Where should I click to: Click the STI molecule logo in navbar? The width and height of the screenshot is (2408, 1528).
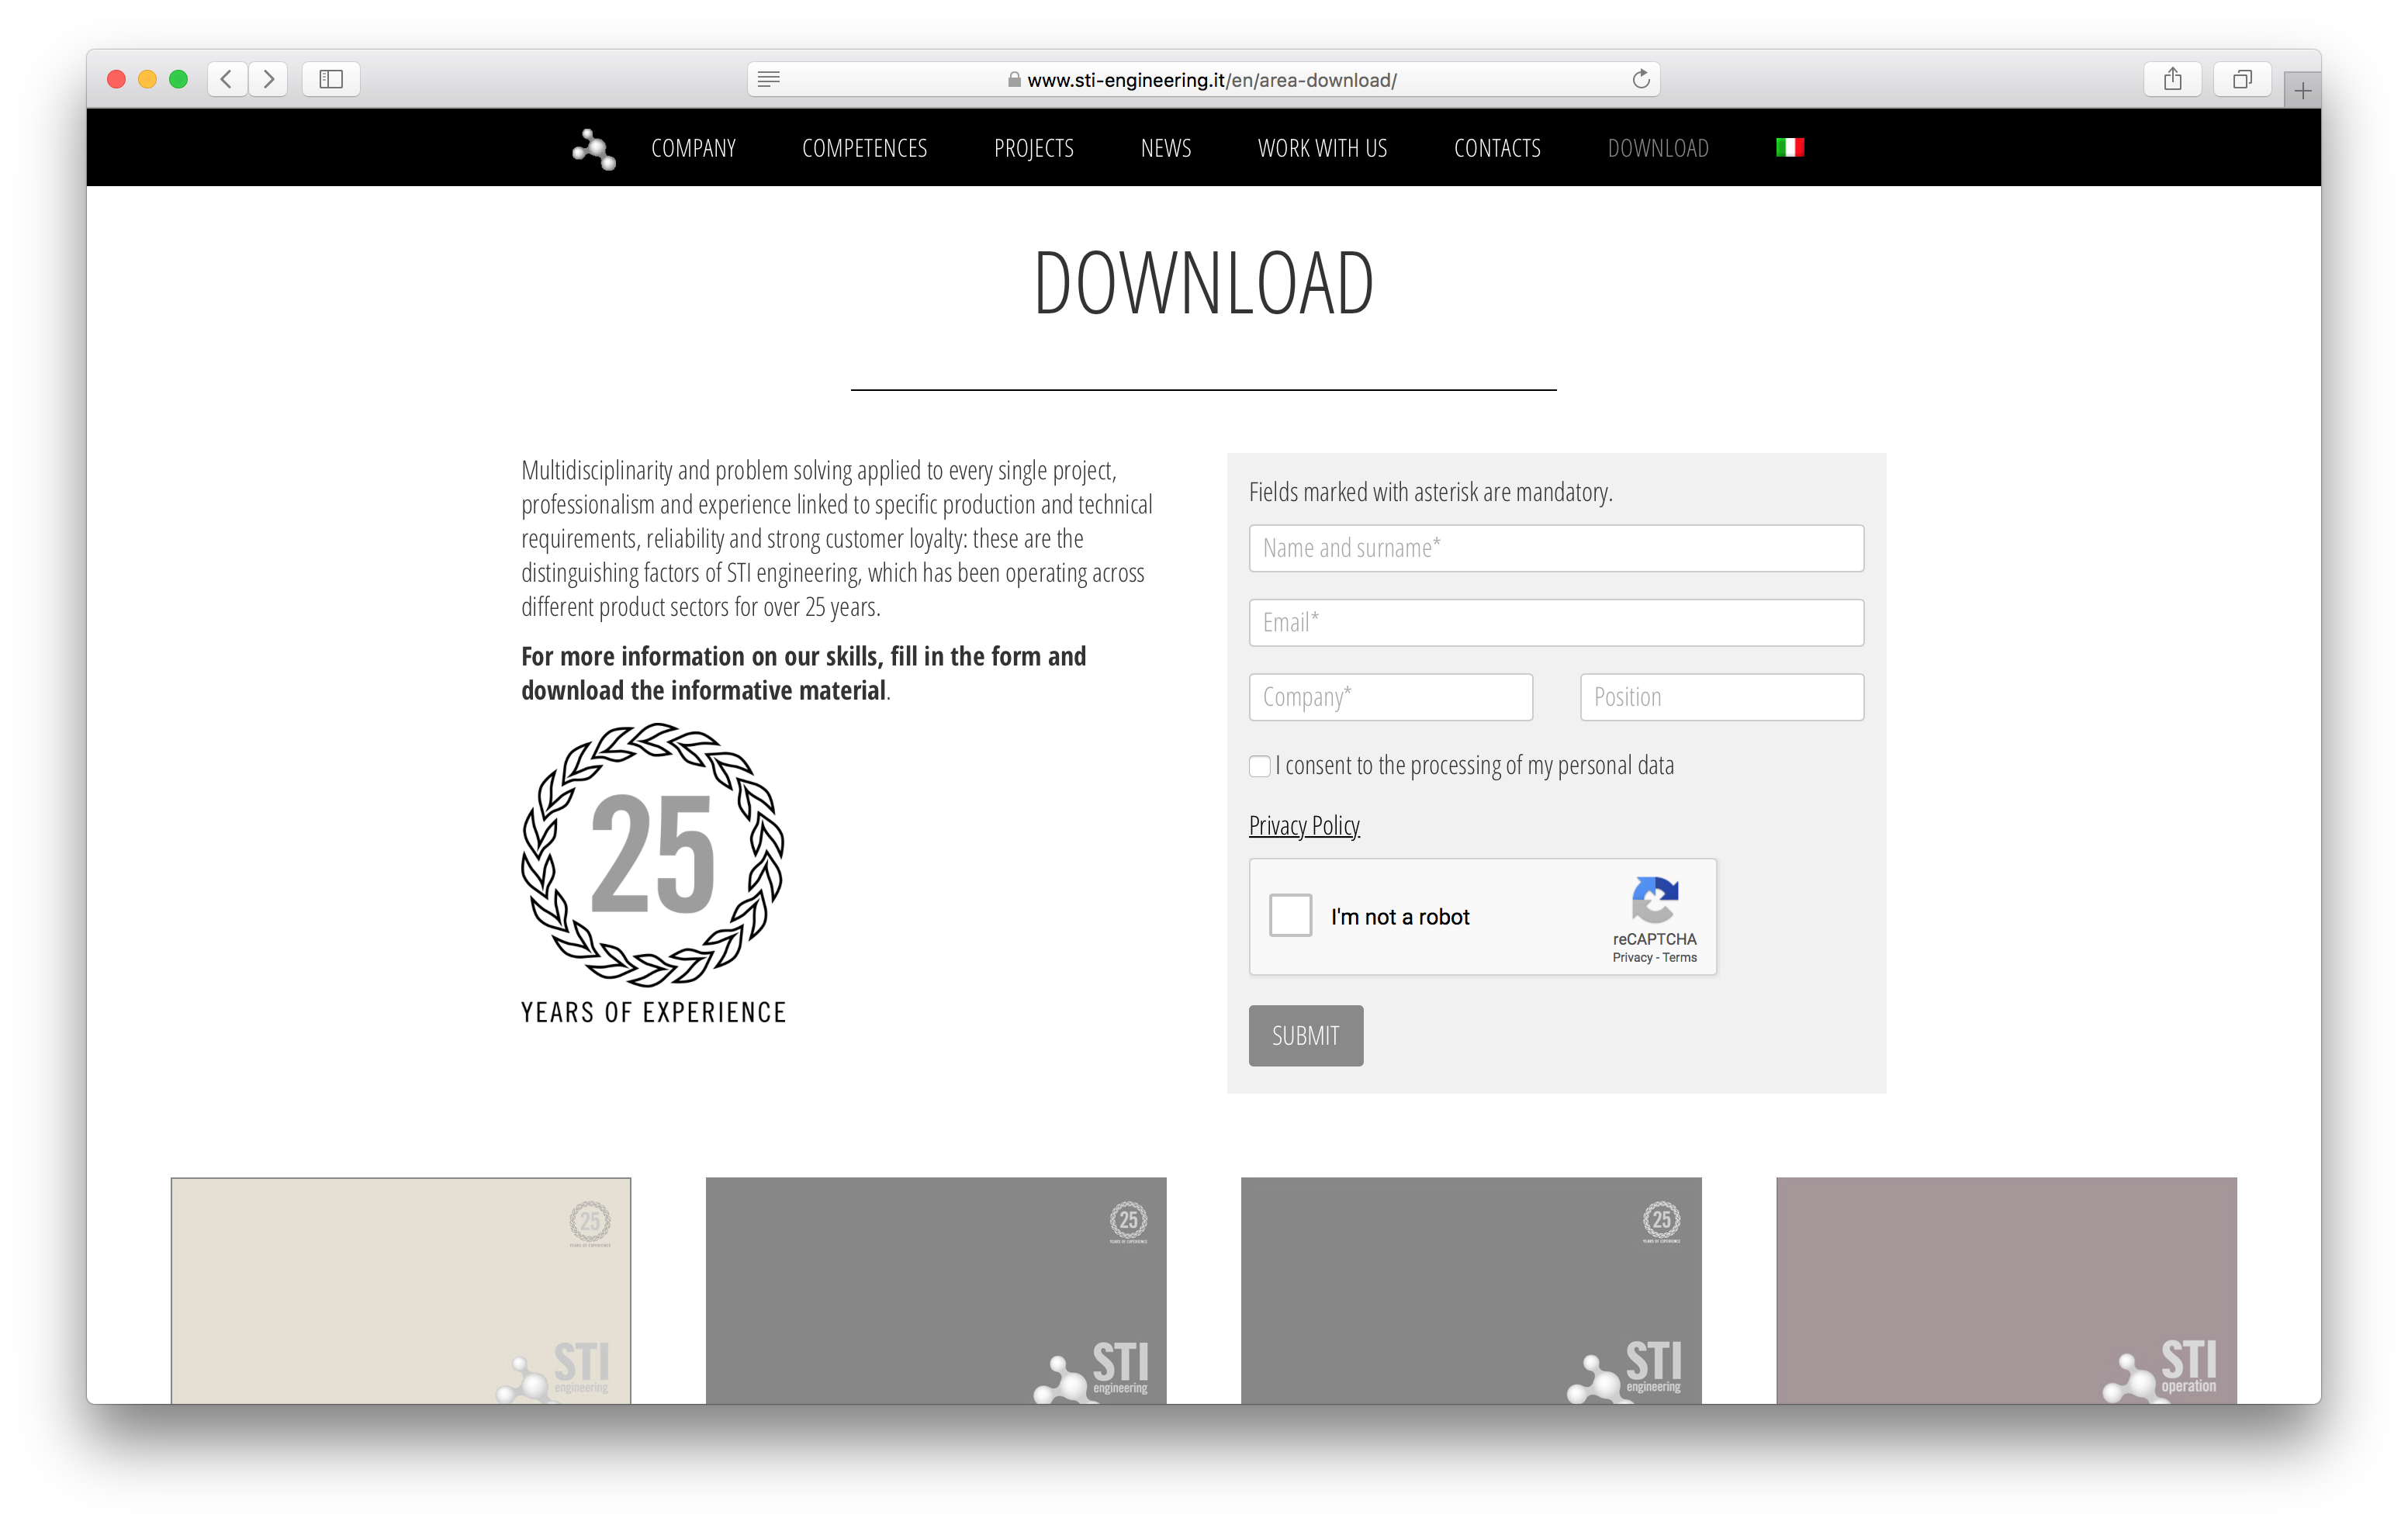tap(594, 149)
